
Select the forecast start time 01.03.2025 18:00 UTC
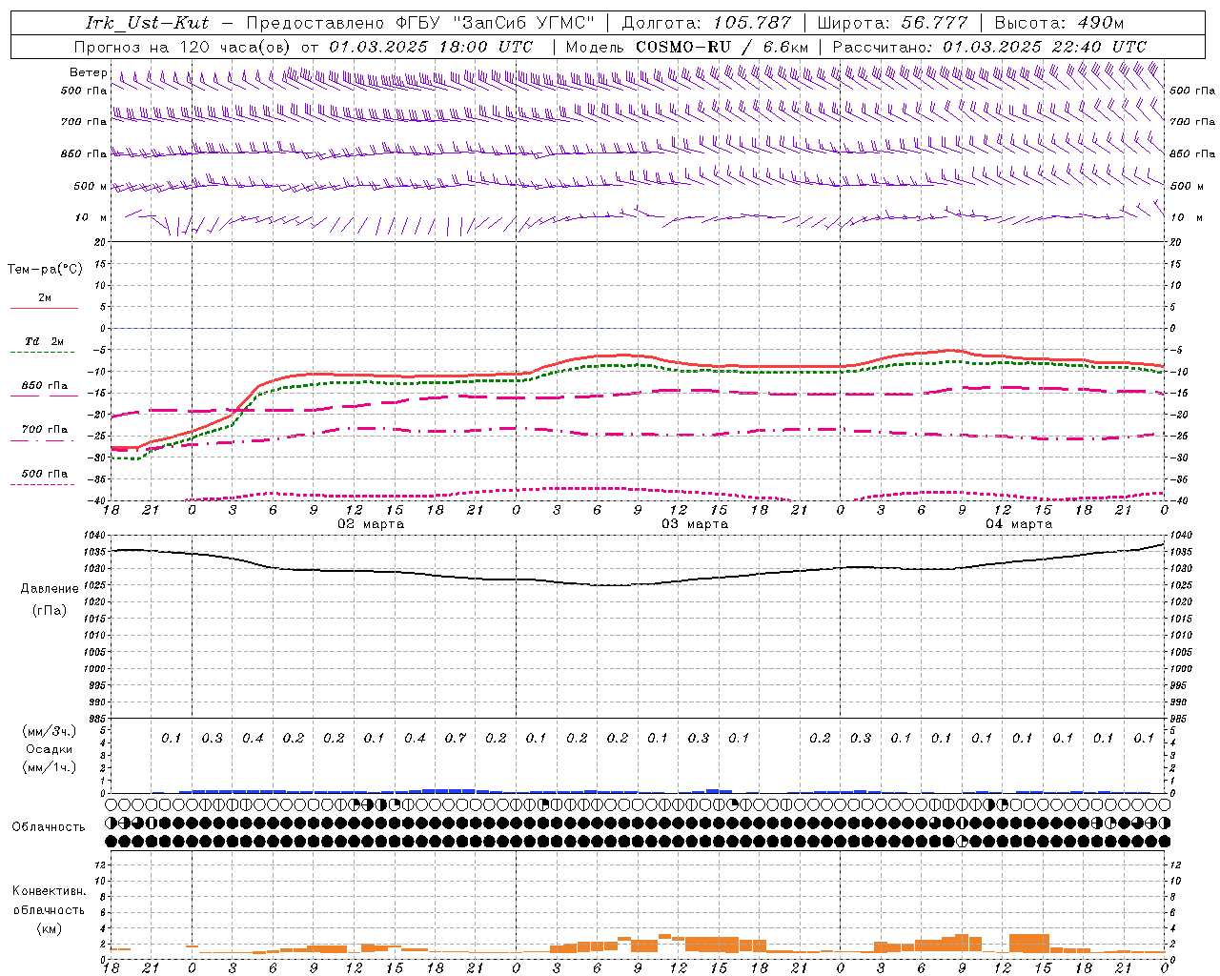tap(431, 47)
